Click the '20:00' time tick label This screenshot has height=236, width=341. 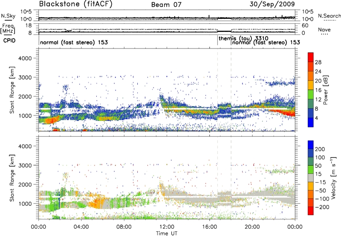pyautogui.click(x=252, y=227)
